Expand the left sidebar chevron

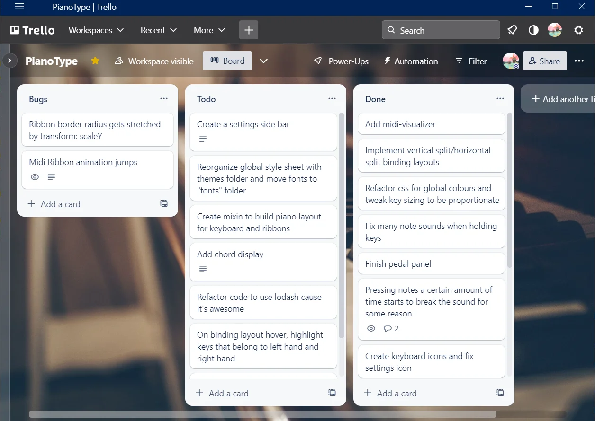click(x=9, y=61)
